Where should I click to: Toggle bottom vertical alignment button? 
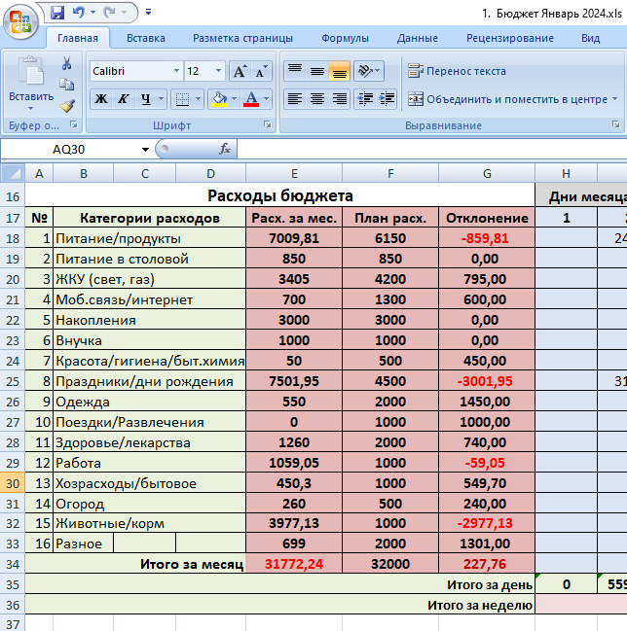tap(339, 71)
